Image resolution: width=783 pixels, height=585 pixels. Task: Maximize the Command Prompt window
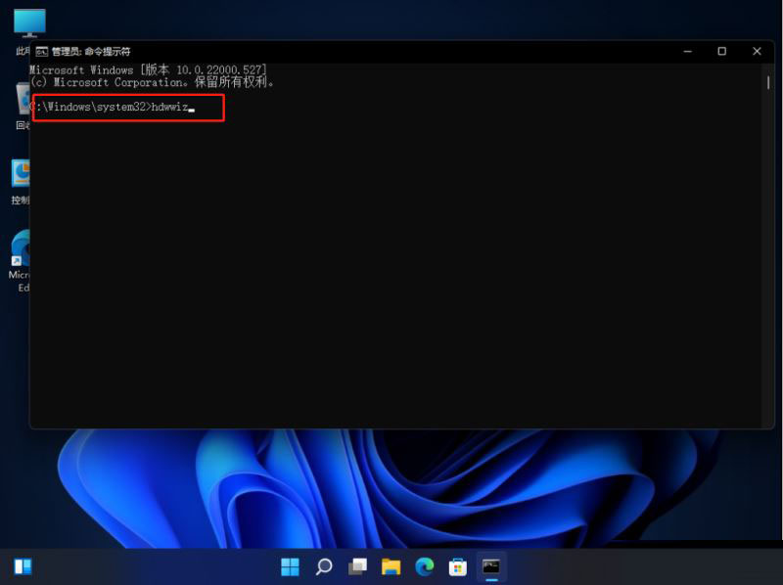pyautogui.click(x=721, y=51)
